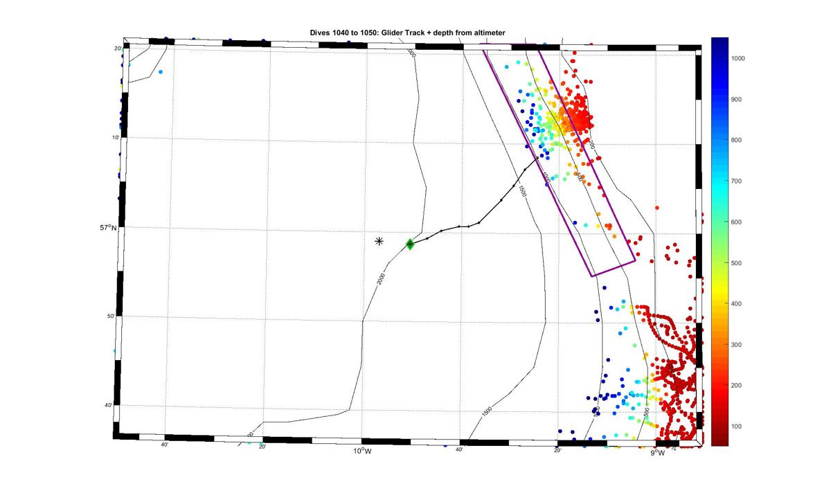Click the 1500 contour label beside glider track

point(522,192)
